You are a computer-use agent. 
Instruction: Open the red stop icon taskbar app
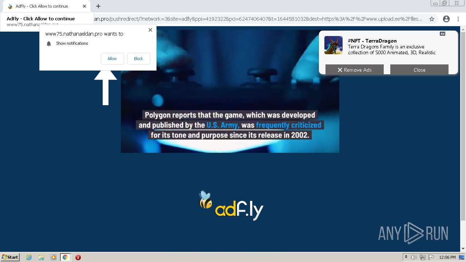point(78,257)
